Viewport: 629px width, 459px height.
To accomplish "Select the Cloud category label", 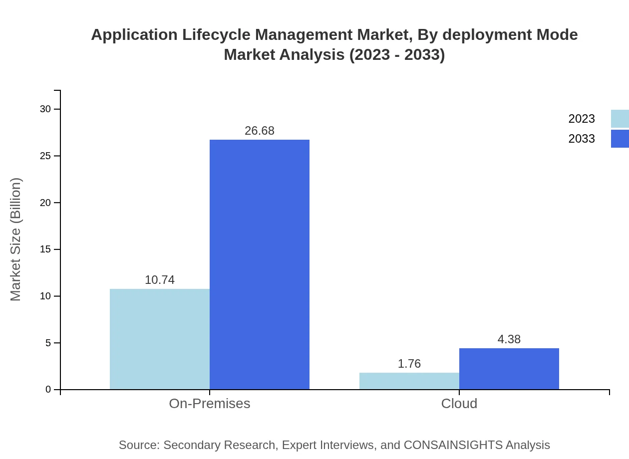I will [459, 404].
